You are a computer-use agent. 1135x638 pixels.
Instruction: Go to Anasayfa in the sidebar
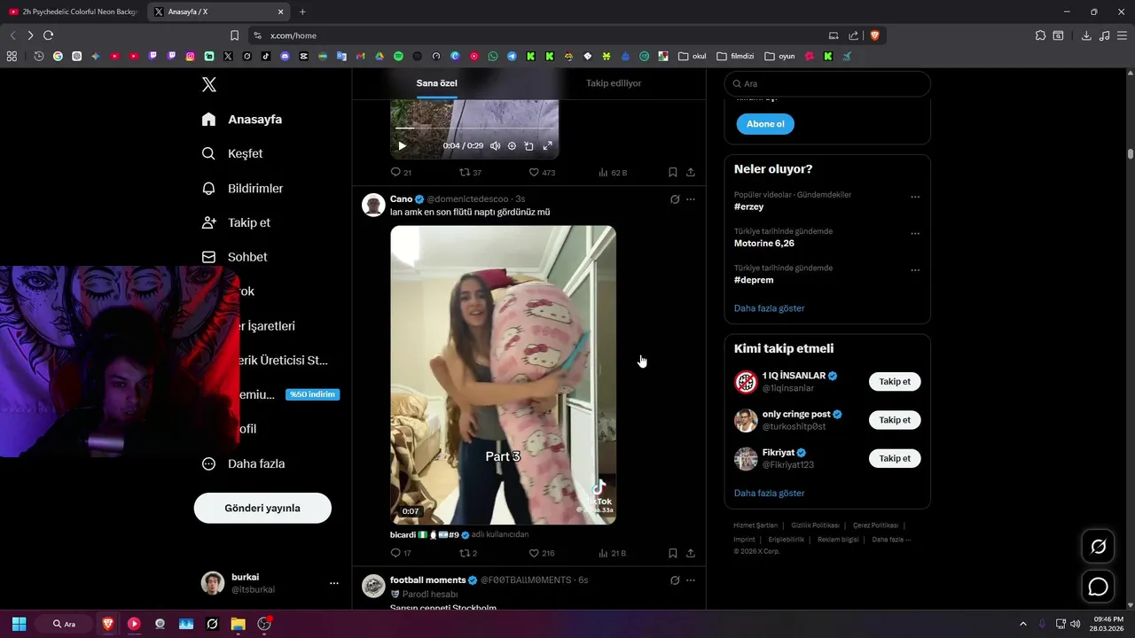[x=242, y=120]
